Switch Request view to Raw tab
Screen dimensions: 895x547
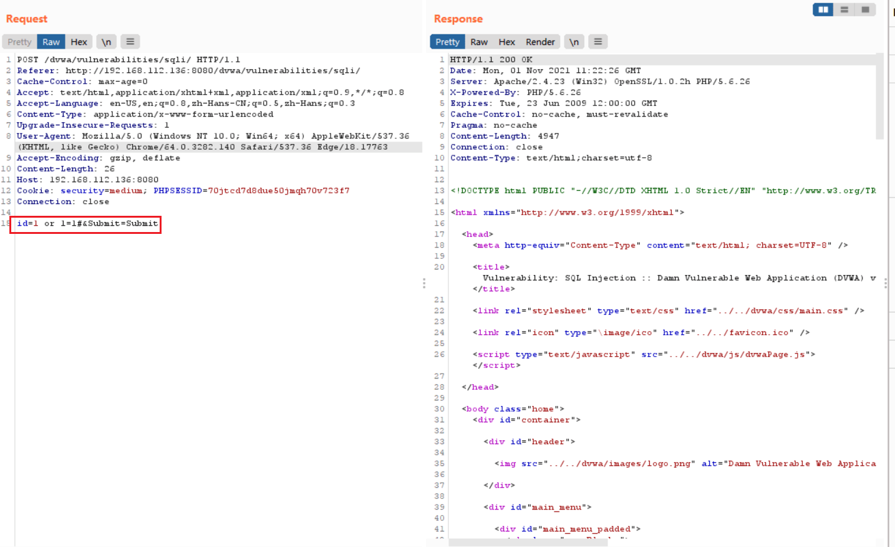pyautogui.click(x=51, y=42)
